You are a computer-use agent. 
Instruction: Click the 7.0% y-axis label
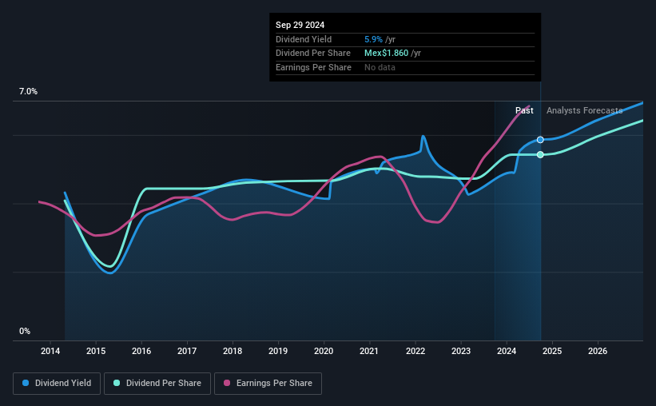(28, 92)
